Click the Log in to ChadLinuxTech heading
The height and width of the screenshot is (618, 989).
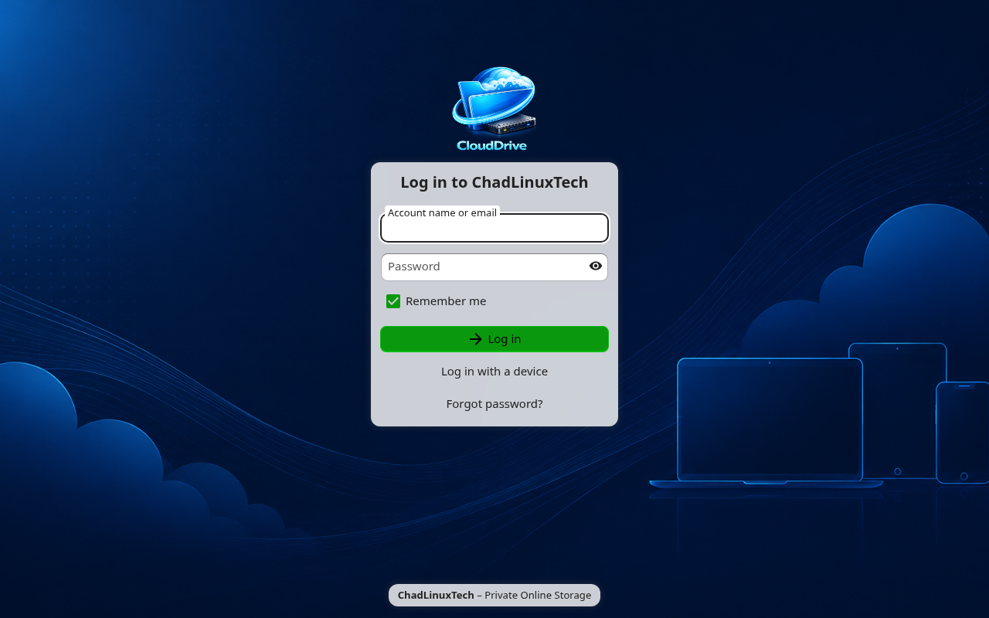pos(494,182)
